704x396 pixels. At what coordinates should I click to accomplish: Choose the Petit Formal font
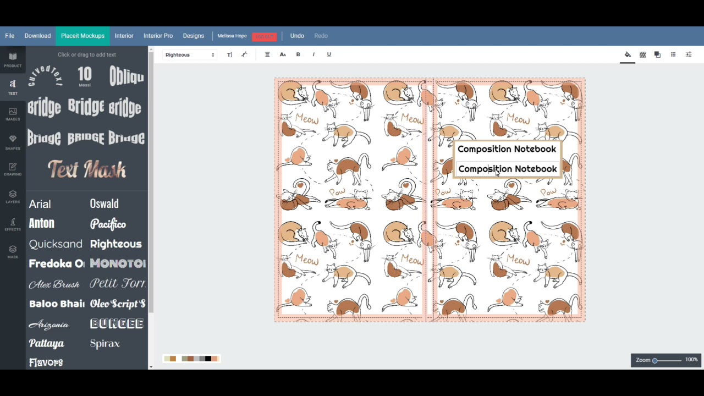coord(117,283)
